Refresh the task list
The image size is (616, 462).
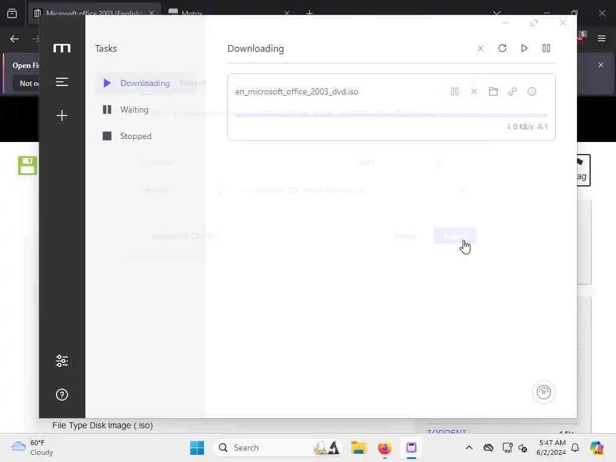pyautogui.click(x=502, y=48)
